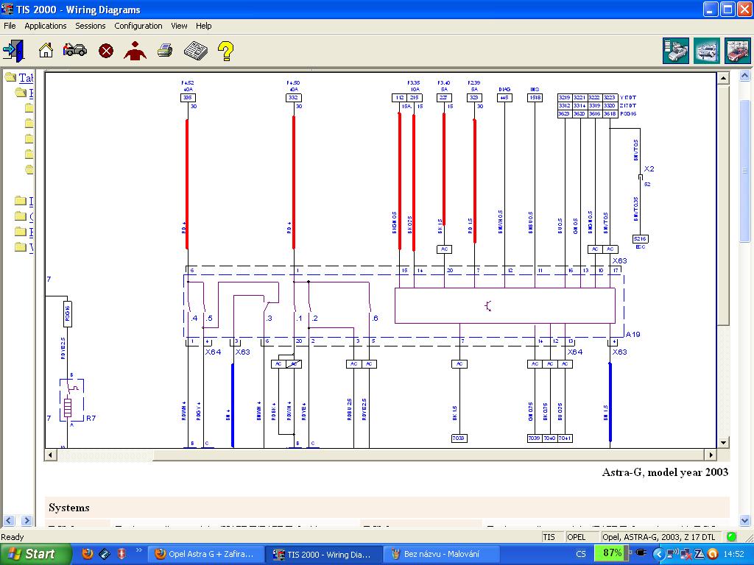
Task: Click the red person silhouette icon
Action: coord(135,51)
